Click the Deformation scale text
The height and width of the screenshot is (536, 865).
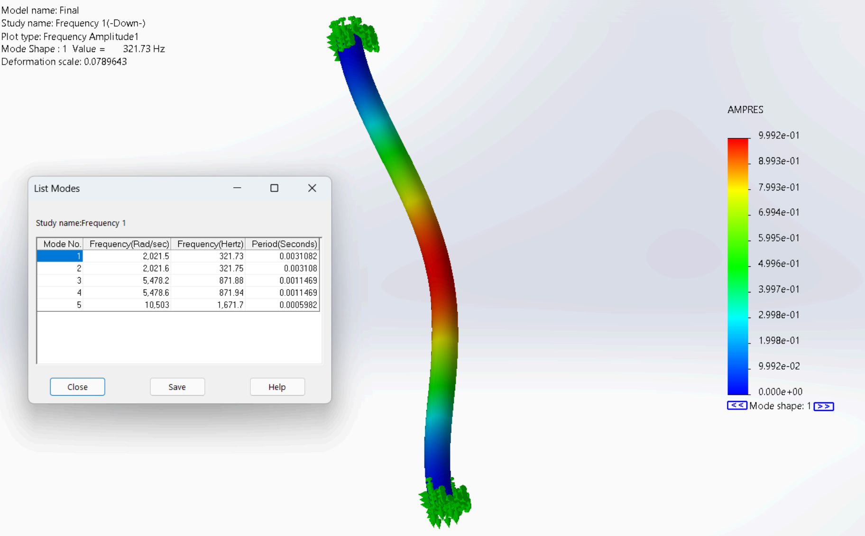pos(64,62)
